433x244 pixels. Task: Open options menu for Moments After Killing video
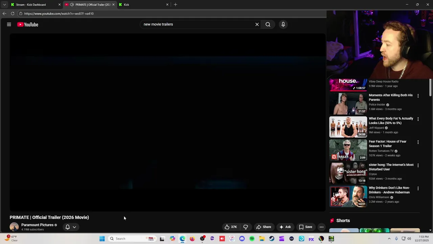pyautogui.click(x=418, y=96)
